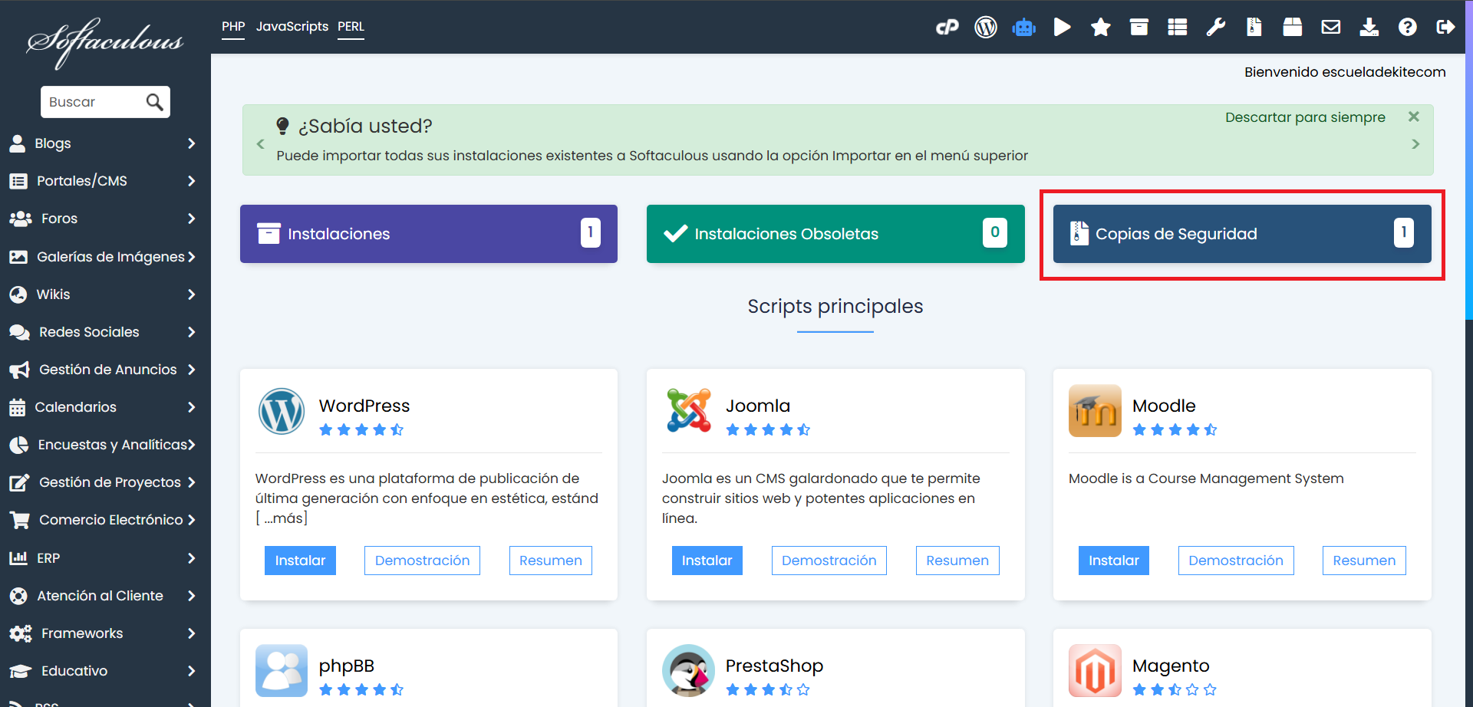Click Resumen for Moodle
Image resolution: width=1473 pixels, height=707 pixels.
coord(1364,561)
